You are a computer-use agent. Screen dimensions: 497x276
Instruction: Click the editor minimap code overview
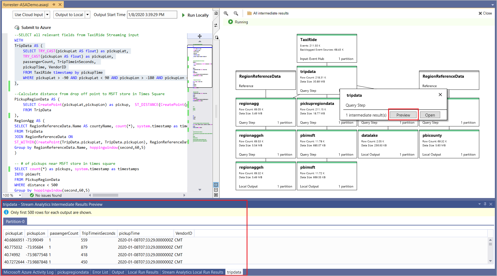[x=200, y=115]
